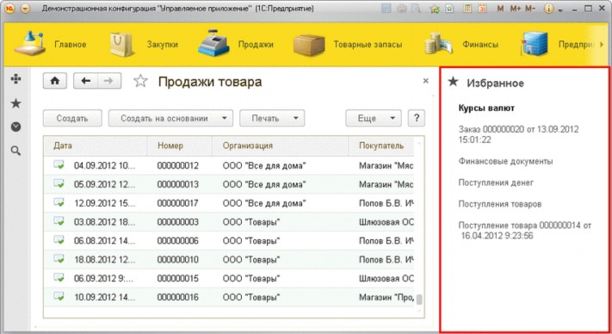Select document icon of row 000000013
Image resolution: width=612 pixels, height=334 pixels.
[x=59, y=183]
